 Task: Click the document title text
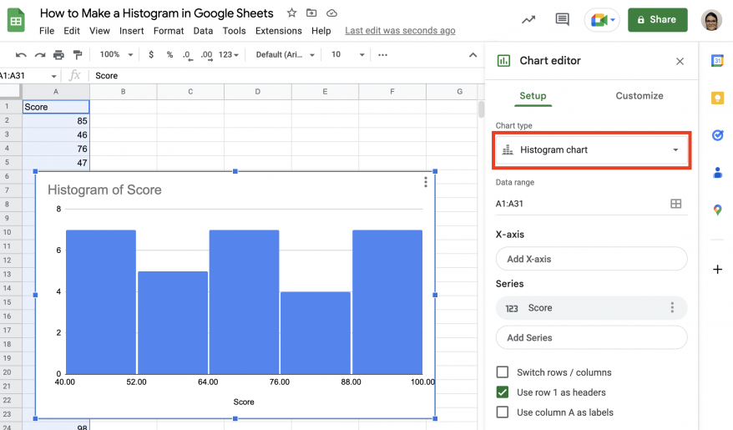157,13
